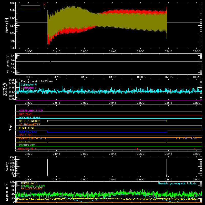Click the Energy band: 12-25 keV text
Image resolution: width=205 pixels, height=205 pixels.
37,81
